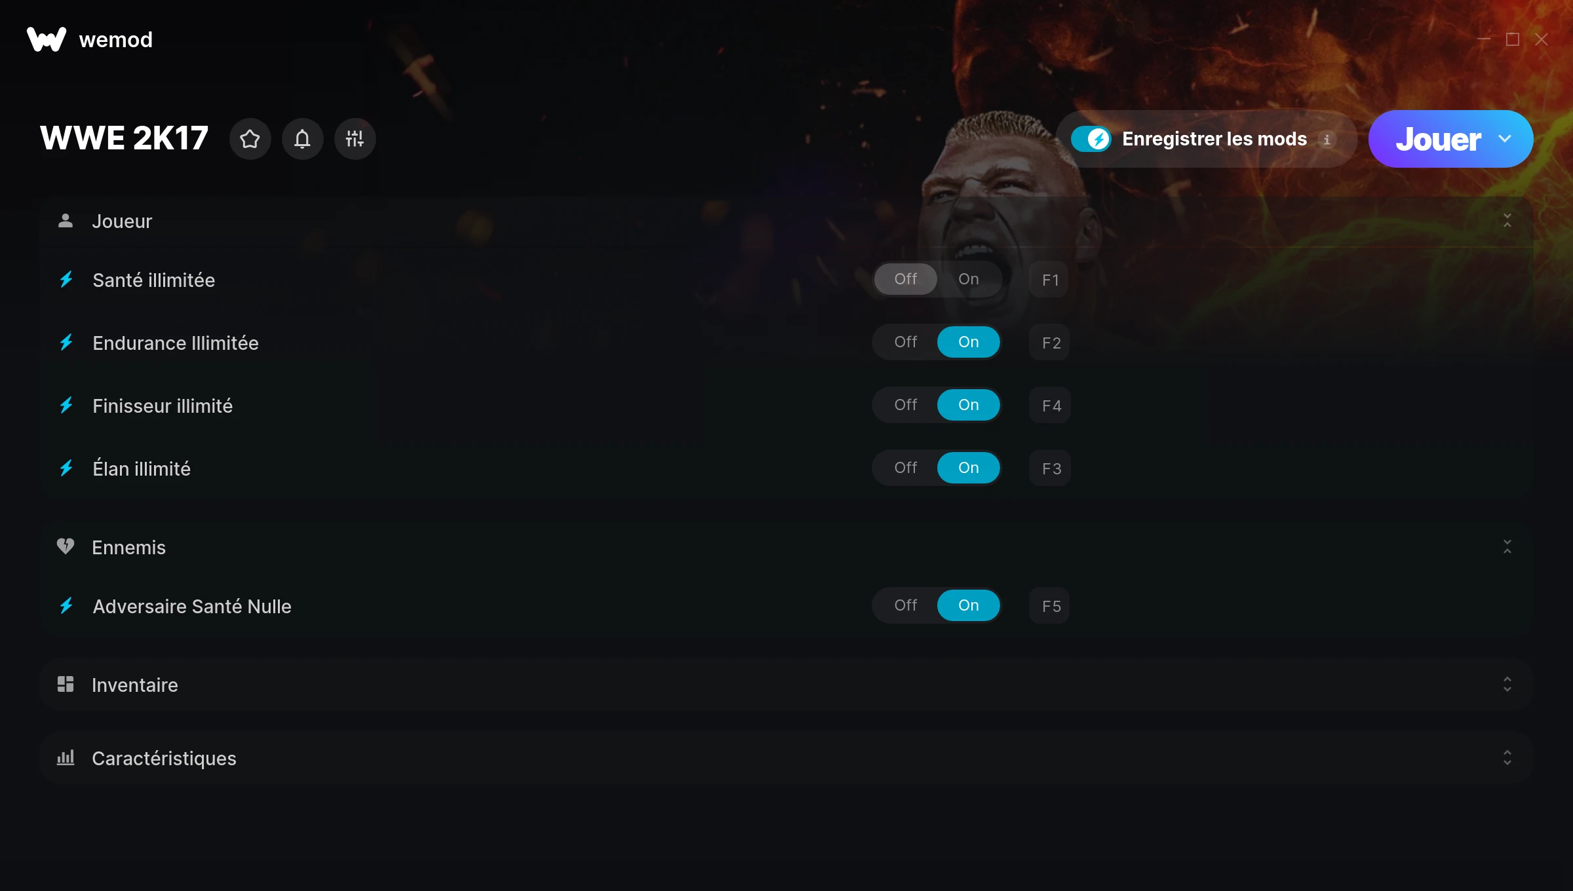Viewport: 1573px width, 891px height.
Task: Collapse the Joueur section
Action: click(1507, 221)
